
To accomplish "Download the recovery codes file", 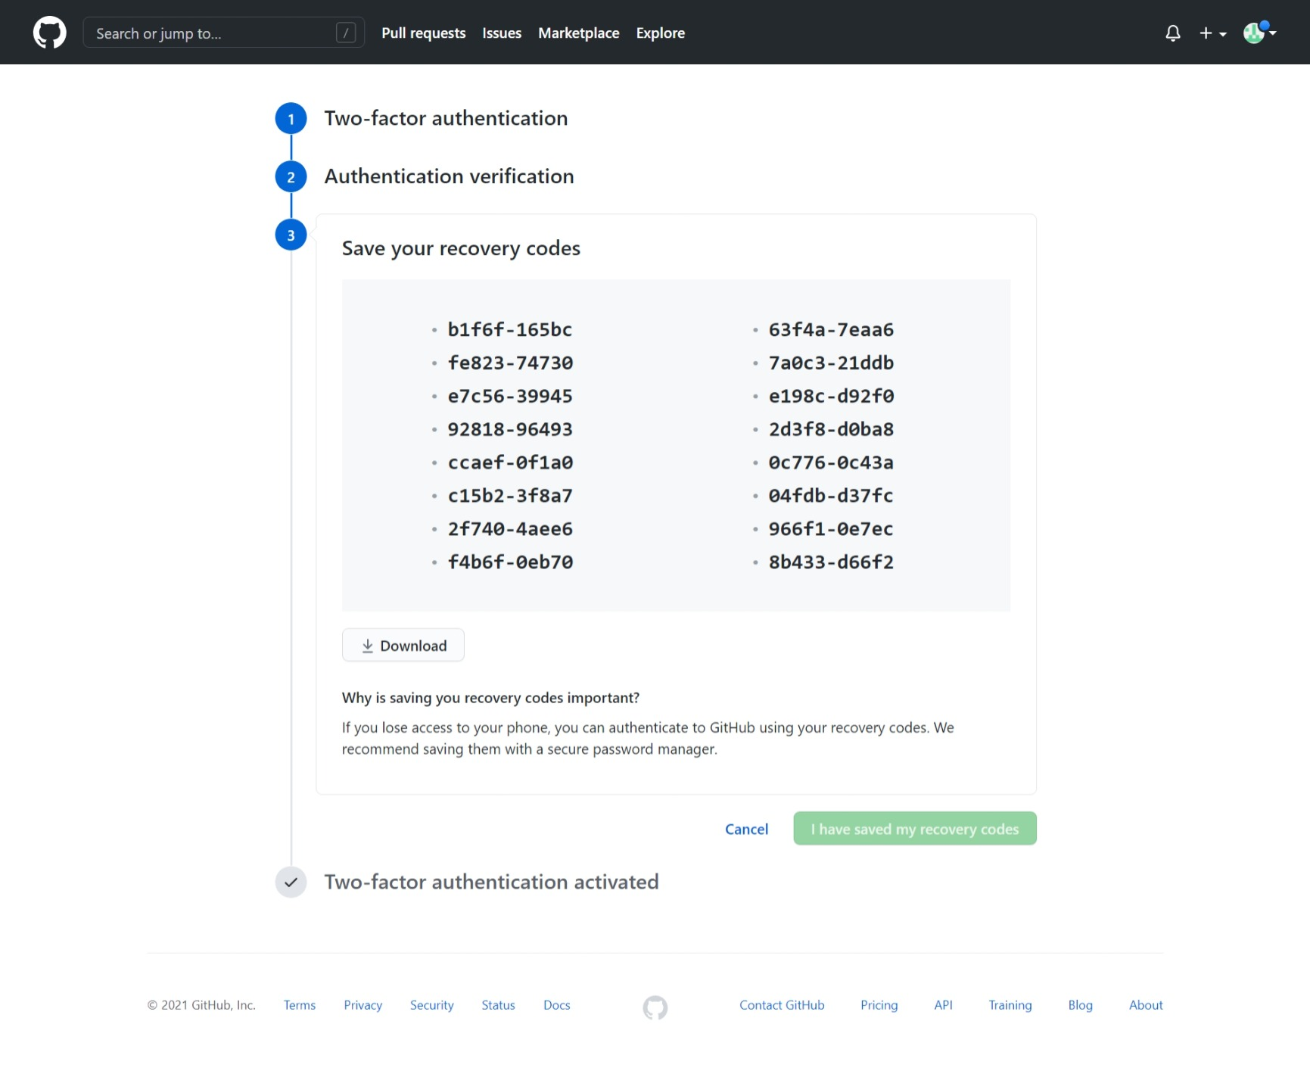I will [x=403, y=645].
